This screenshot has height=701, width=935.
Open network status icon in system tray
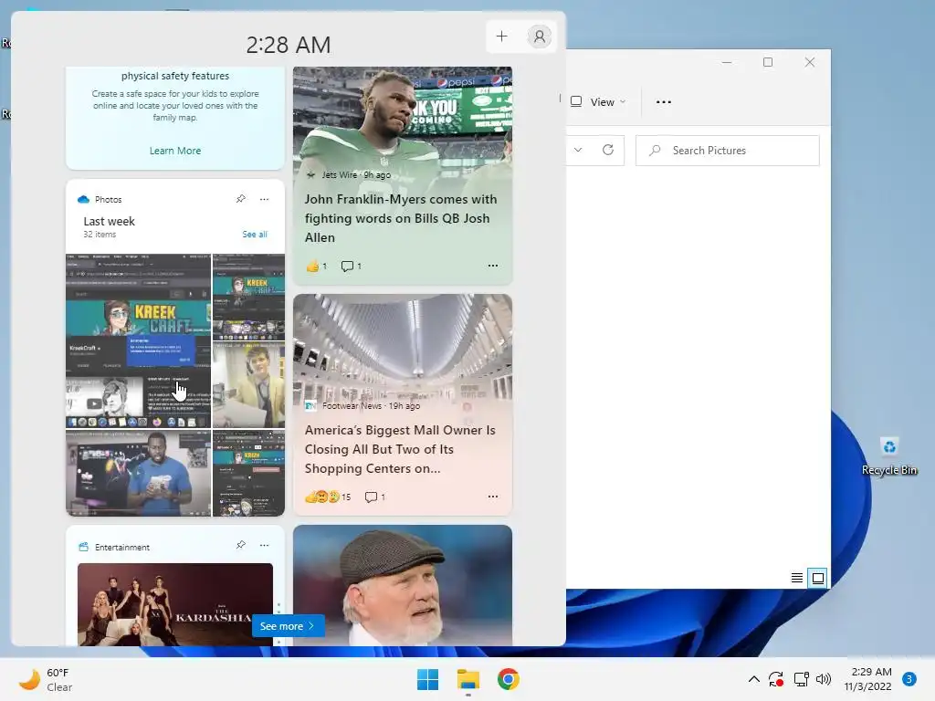tap(801, 679)
